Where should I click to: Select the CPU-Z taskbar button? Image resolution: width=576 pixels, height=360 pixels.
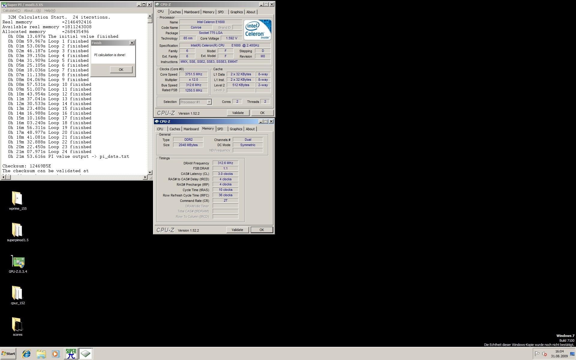(x=85, y=354)
